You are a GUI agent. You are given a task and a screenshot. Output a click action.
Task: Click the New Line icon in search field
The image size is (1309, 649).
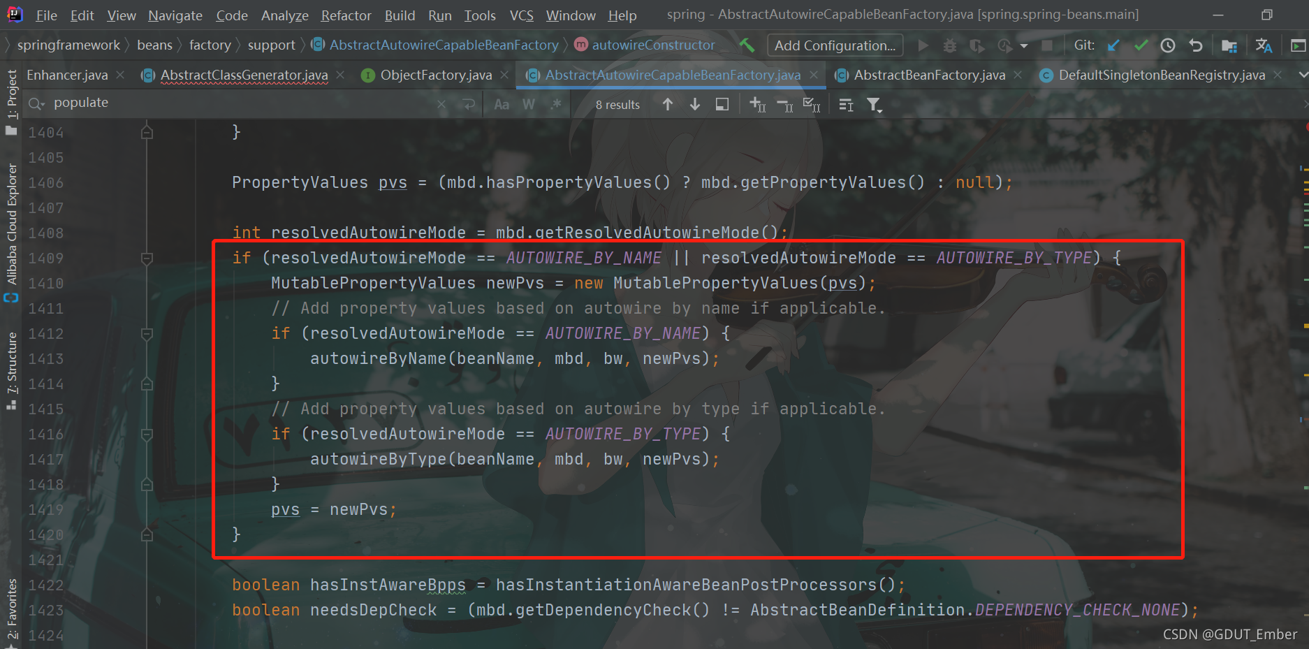(x=469, y=104)
